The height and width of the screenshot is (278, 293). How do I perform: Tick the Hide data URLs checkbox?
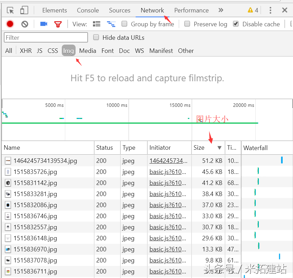(96, 37)
